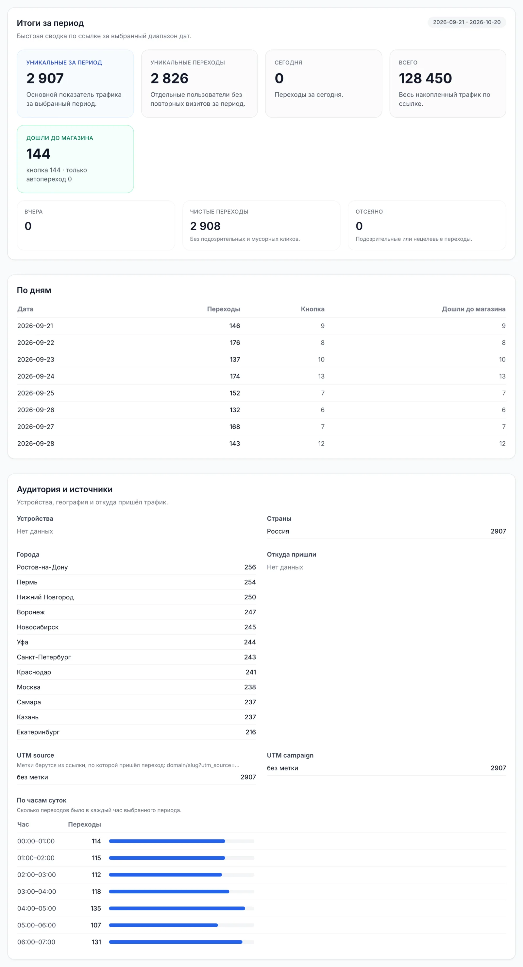Select the row for 2026-09-21

tap(261, 326)
